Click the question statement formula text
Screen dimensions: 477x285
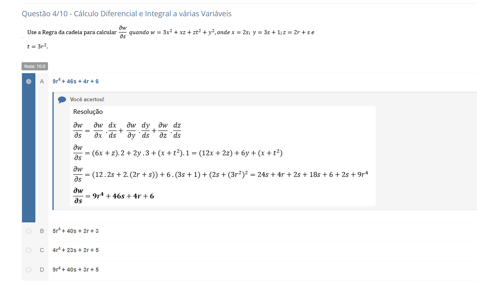pos(171,38)
